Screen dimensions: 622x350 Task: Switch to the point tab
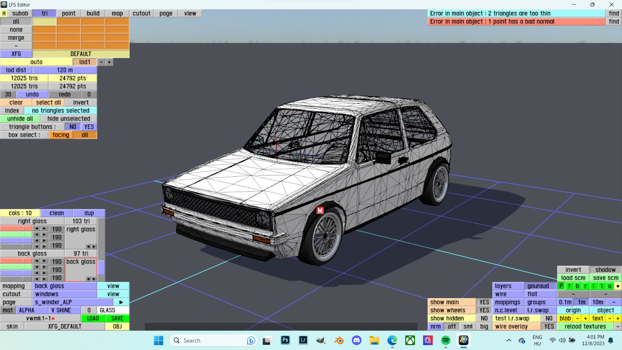[69, 13]
